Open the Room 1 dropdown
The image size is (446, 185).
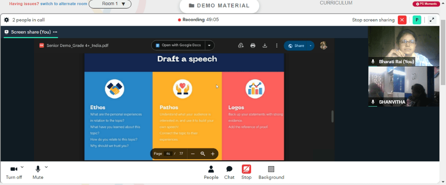click(x=110, y=4)
